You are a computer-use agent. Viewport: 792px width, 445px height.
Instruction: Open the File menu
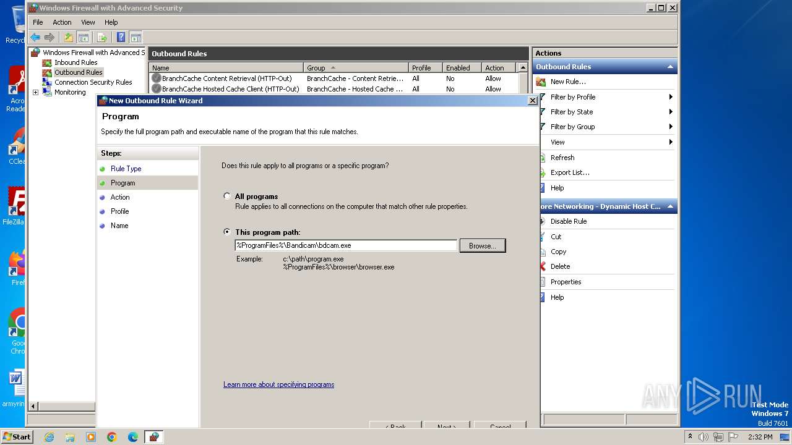pos(38,22)
